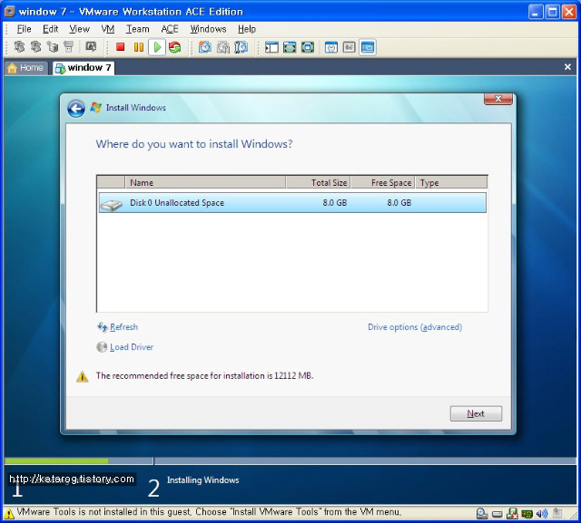Click the sound device status icon
The image size is (581, 523).
(542, 513)
